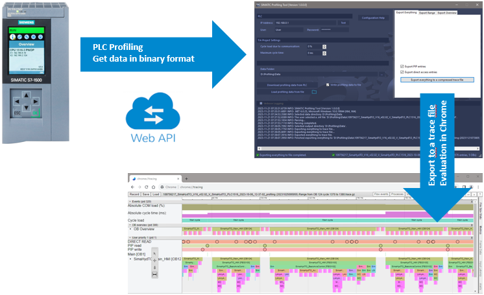
Task: Select the PIP write track label
Action: (x=135, y=250)
